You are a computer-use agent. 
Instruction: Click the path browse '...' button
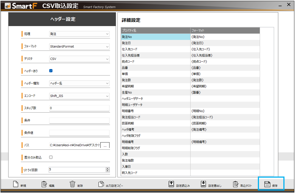tap(105, 146)
